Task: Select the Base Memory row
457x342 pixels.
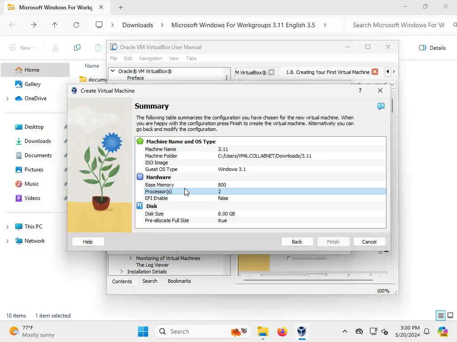Action: tap(265, 185)
